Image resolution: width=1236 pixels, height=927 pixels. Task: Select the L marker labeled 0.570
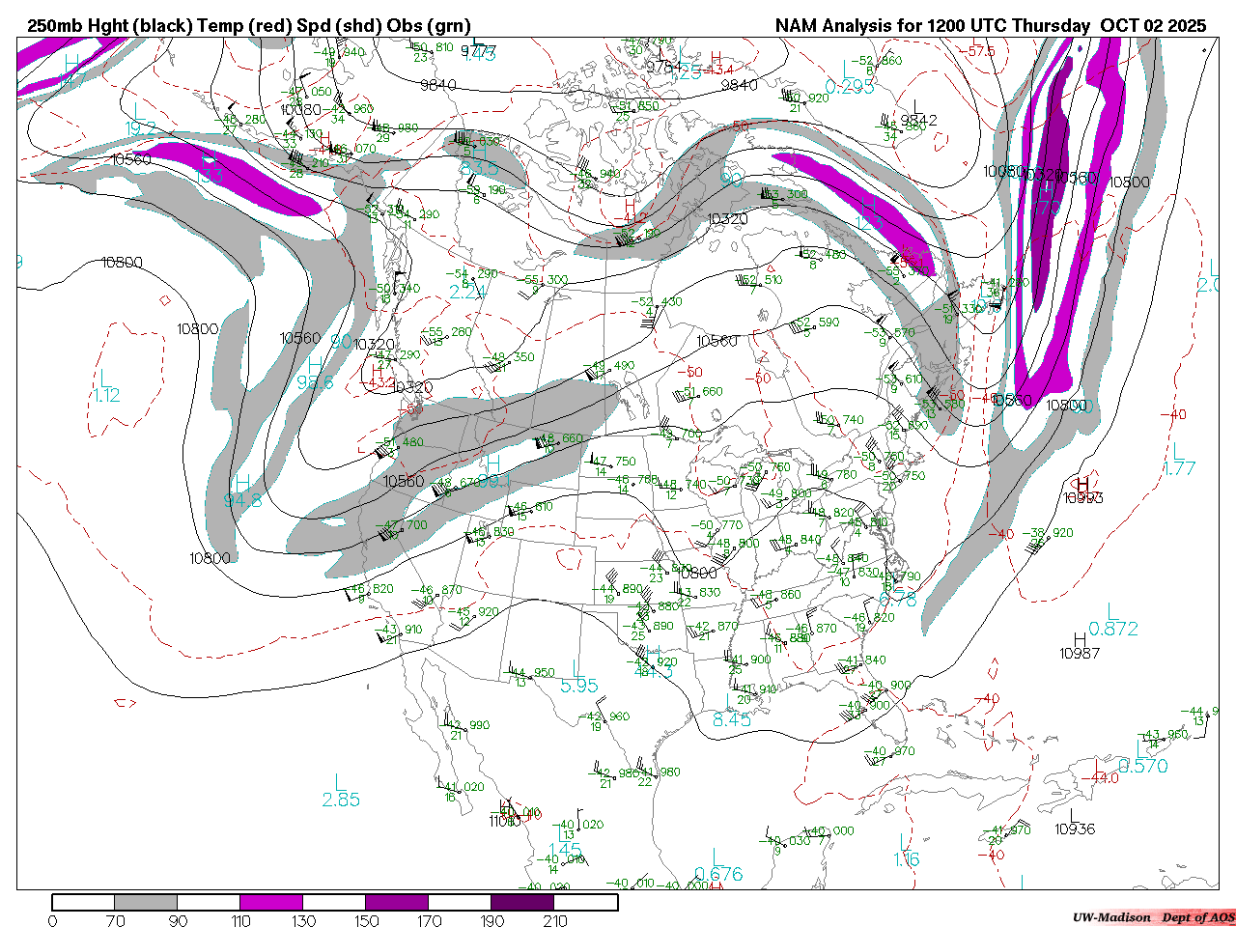click(1142, 748)
